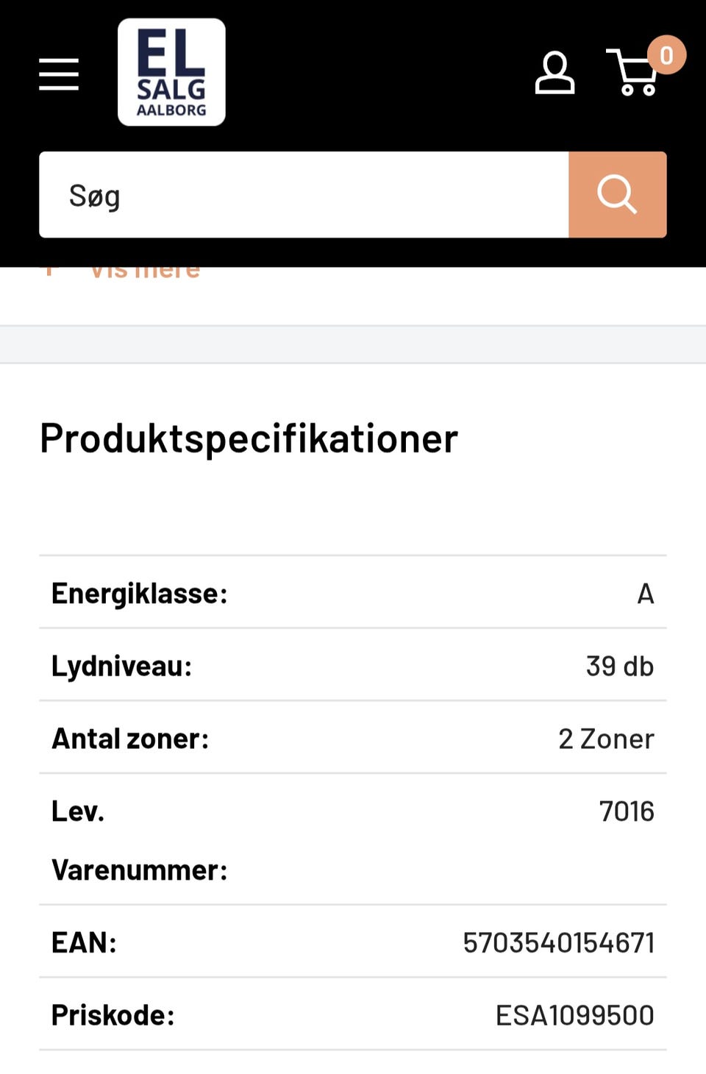Click the EAN number 5703540154671
The image size is (706, 1074).
click(558, 942)
